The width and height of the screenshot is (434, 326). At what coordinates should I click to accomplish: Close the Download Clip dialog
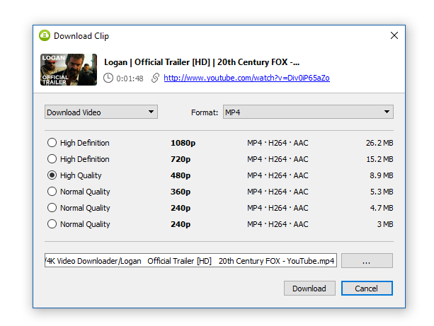click(x=394, y=35)
